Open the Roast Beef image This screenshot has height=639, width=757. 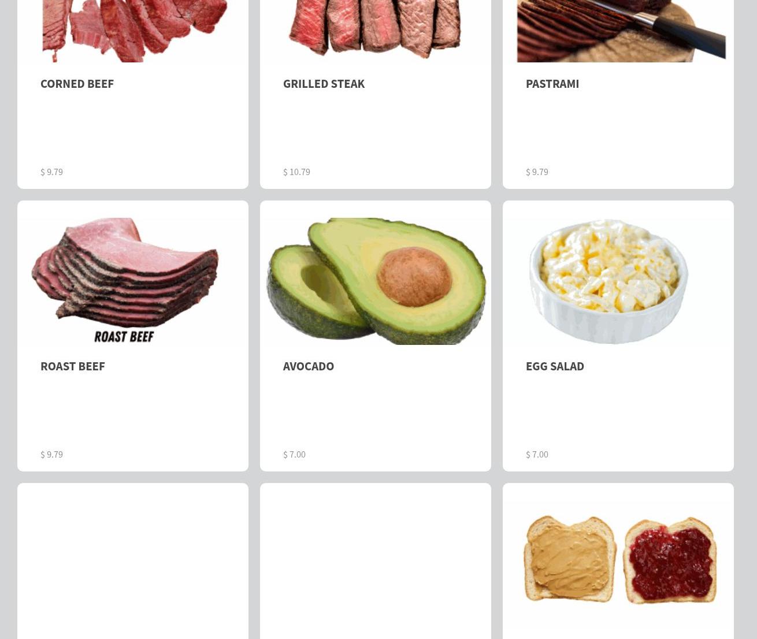point(133,281)
